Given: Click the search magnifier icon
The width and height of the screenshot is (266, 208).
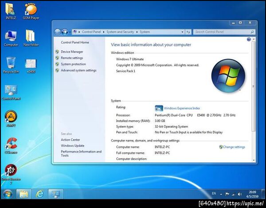Looking at the screenshot, I should click(252, 32).
